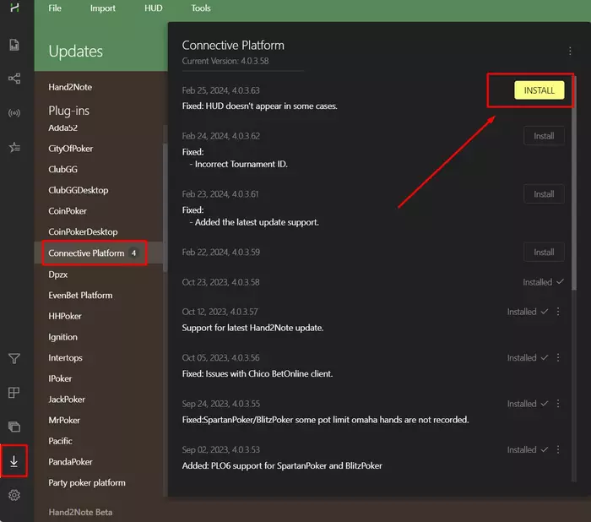The height and width of the screenshot is (522, 591).
Task: Select ClubGGDesktop plug-in
Action: click(x=78, y=190)
